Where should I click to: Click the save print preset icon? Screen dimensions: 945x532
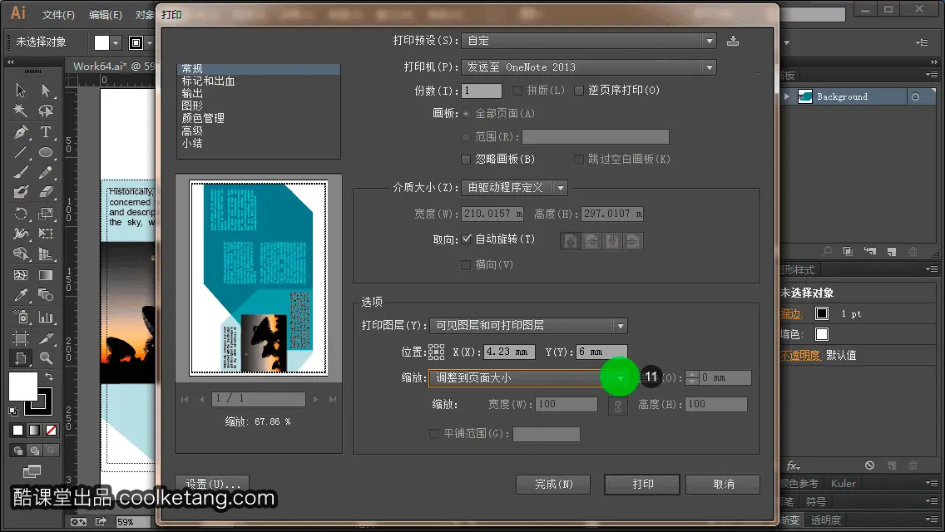point(733,41)
